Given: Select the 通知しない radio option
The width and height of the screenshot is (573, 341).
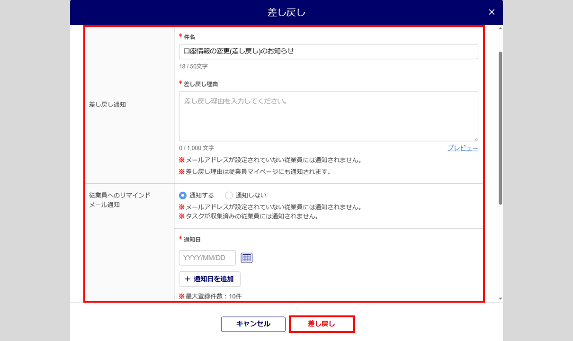Looking at the screenshot, I should tap(229, 195).
